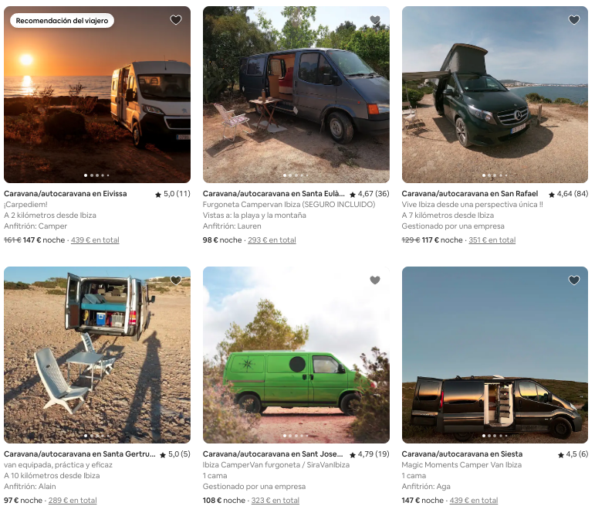Open the sunset caravan photo in Eivissa
The image size is (595, 513).
coord(97,94)
